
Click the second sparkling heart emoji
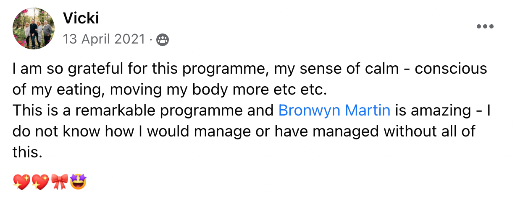pyautogui.click(x=39, y=182)
